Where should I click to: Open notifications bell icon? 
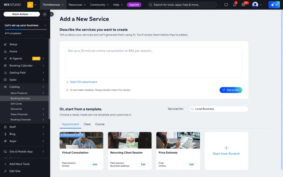tap(235, 5)
